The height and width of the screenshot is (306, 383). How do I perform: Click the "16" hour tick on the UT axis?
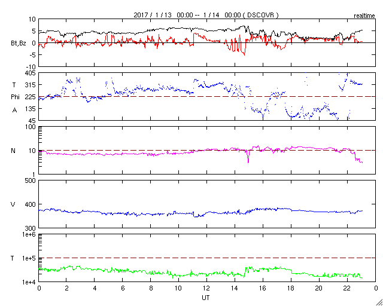(263, 288)
